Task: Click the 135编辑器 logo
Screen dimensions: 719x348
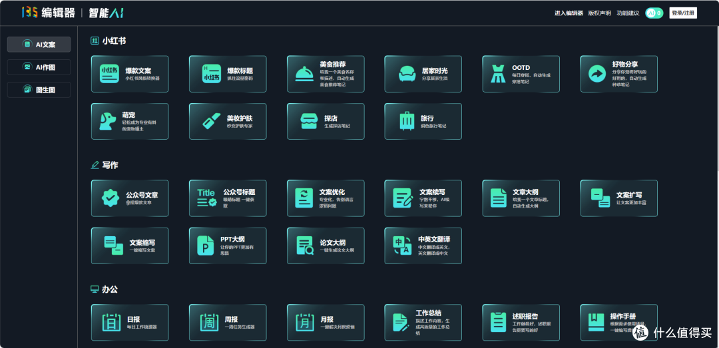Action: click(x=48, y=13)
